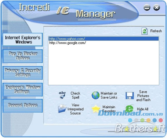This screenshot has width=167, height=138.
Task: Open Pop Up Blocker Options tab
Action: (x=23, y=56)
